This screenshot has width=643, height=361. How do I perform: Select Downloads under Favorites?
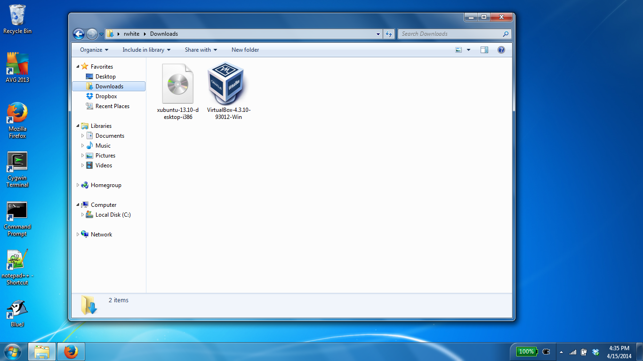[109, 86]
